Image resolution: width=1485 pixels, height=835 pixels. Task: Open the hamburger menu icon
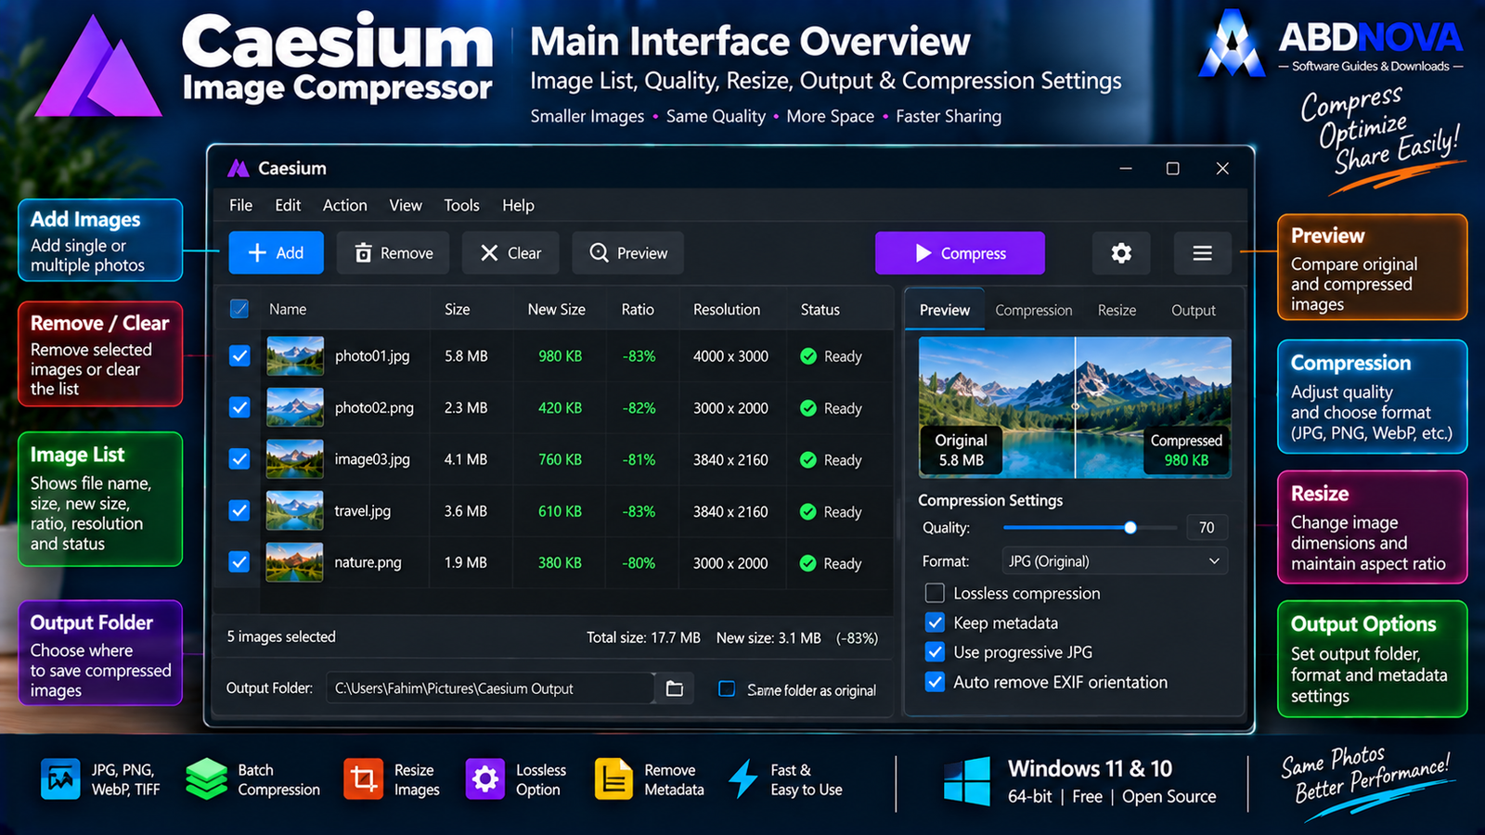tap(1202, 253)
